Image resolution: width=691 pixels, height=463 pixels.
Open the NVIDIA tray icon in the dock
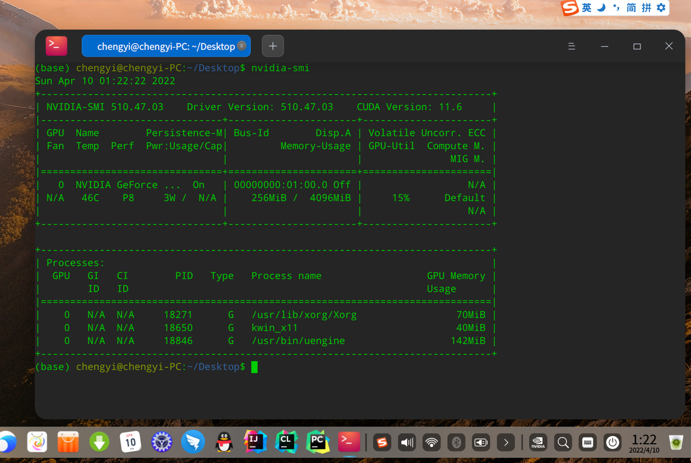[x=538, y=443]
